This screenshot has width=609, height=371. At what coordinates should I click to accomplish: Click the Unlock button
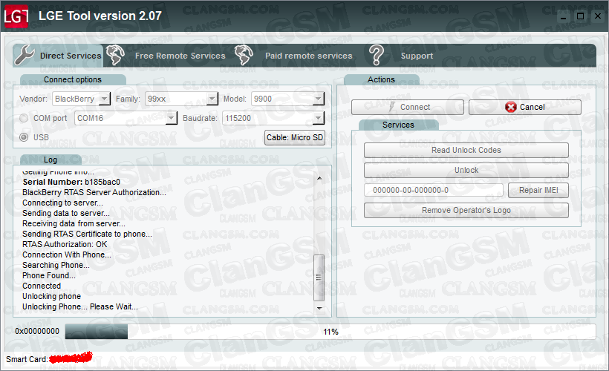[466, 171]
